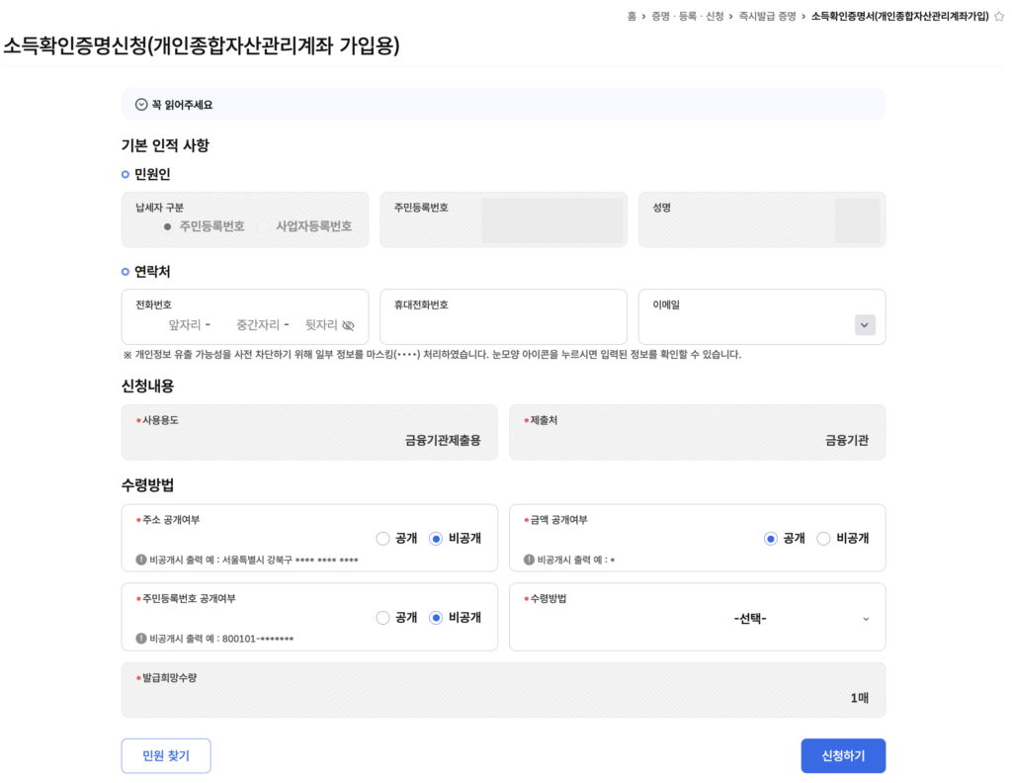Open the 이메일 domain dropdown arrow
1012x783 pixels.
[x=865, y=325]
